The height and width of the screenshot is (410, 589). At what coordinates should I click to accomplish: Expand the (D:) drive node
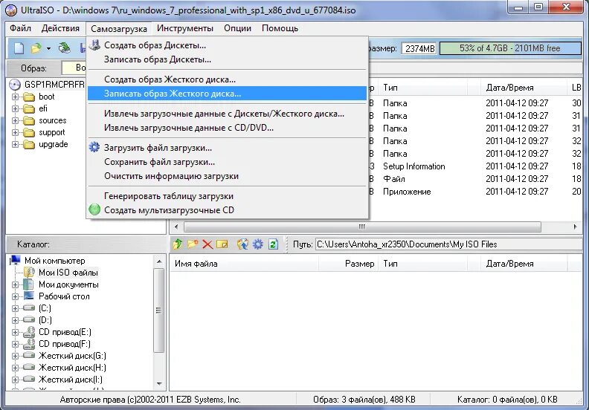tap(15, 320)
